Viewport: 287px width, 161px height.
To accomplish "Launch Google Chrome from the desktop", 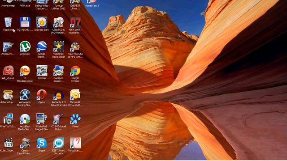I will pos(75,71).
